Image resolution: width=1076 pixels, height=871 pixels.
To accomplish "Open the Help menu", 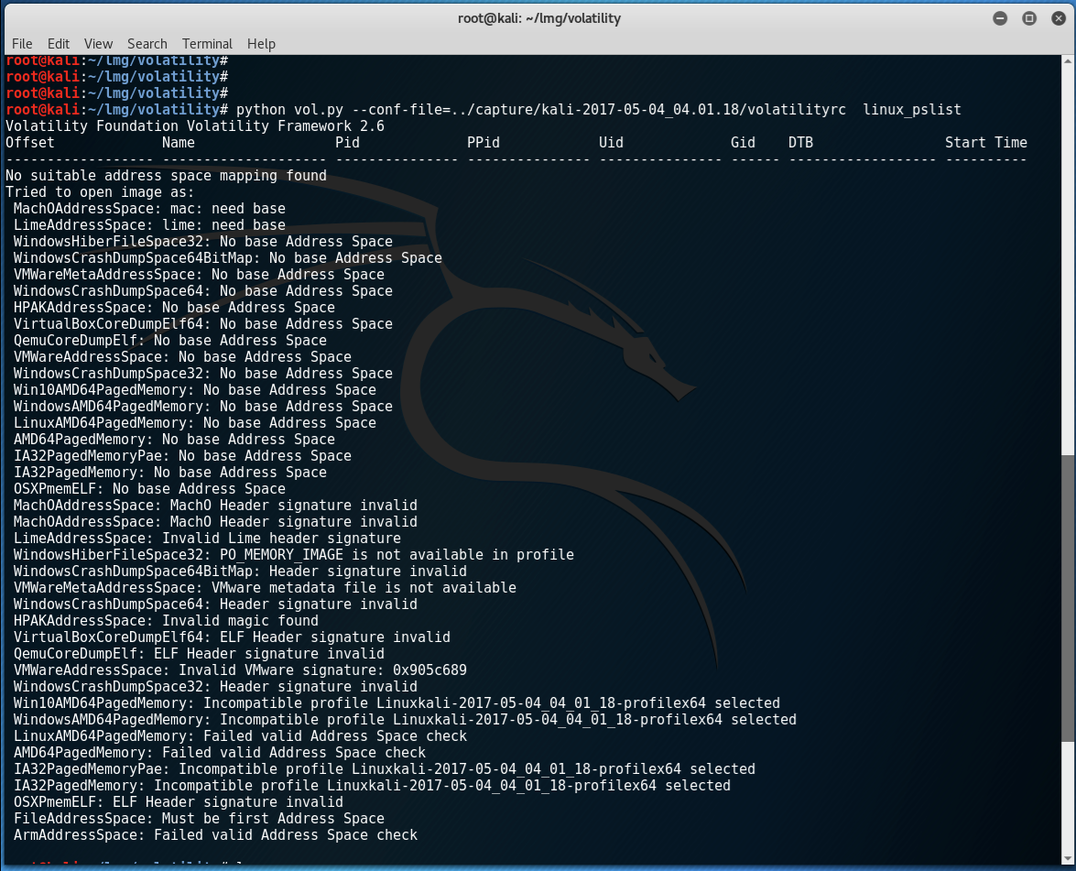I will [262, 44].
